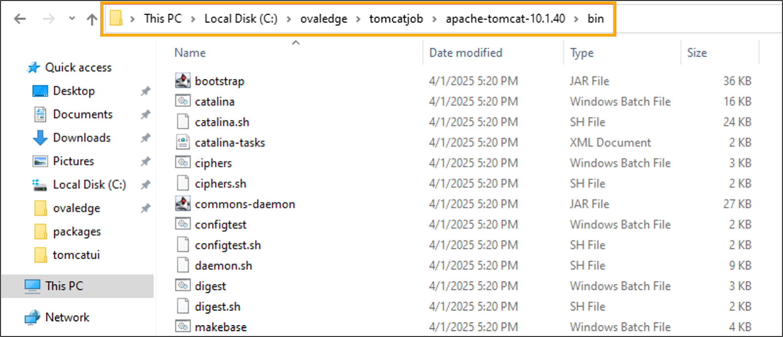Select the daemon.sh file
This screenshot has width=783, height=337.
coord(223,266)
